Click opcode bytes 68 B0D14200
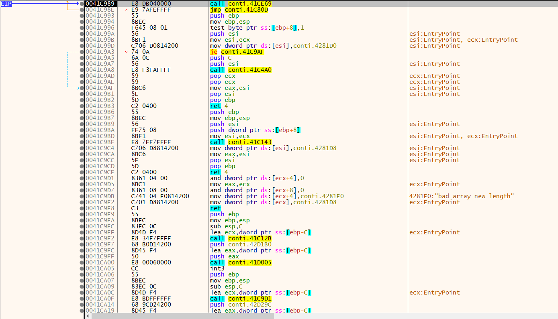The width and height of the screenshot is (558, 319). 151,244
